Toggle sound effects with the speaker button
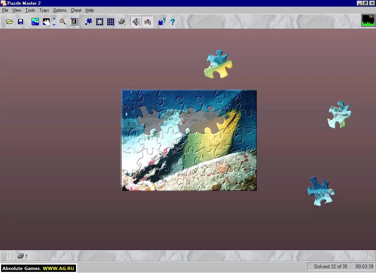Viewport: 376px width, 273px height. 136,22
